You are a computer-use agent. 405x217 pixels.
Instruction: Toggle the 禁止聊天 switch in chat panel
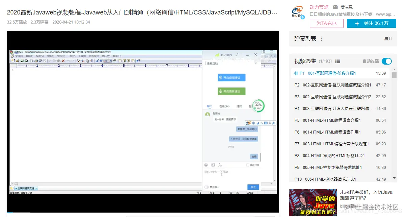tap(207, 187)
